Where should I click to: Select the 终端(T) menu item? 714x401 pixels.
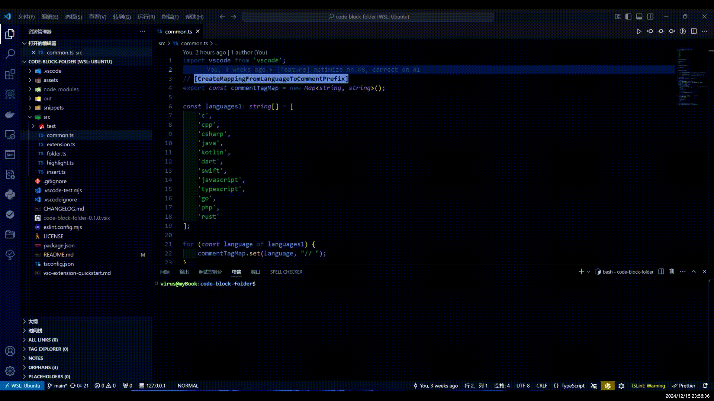pos(170,16)
